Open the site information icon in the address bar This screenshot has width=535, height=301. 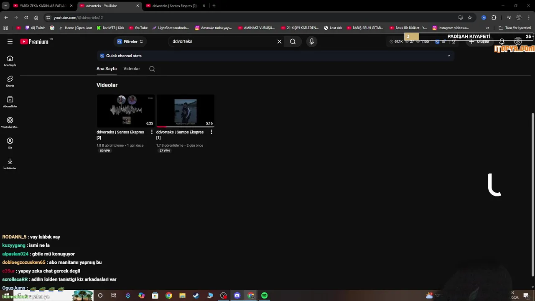pos(48,18)
